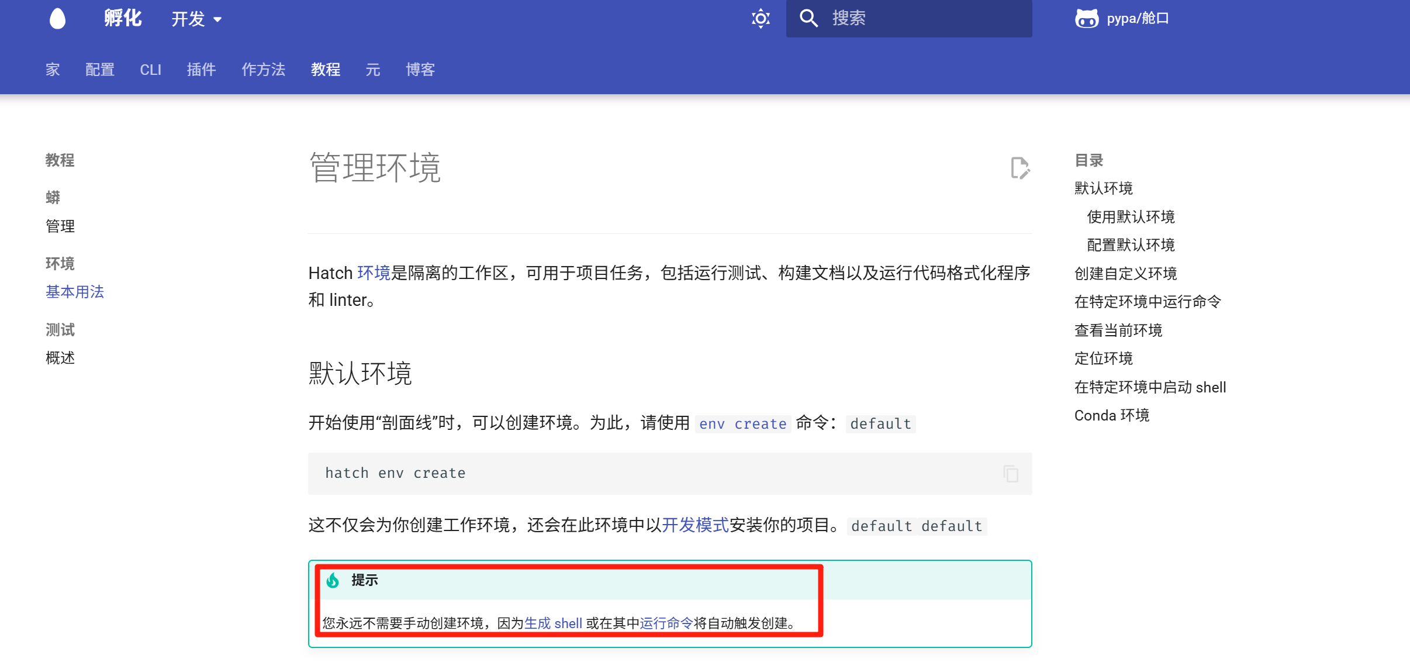Expand the 环境 section in left sidebar

[59, 263]
